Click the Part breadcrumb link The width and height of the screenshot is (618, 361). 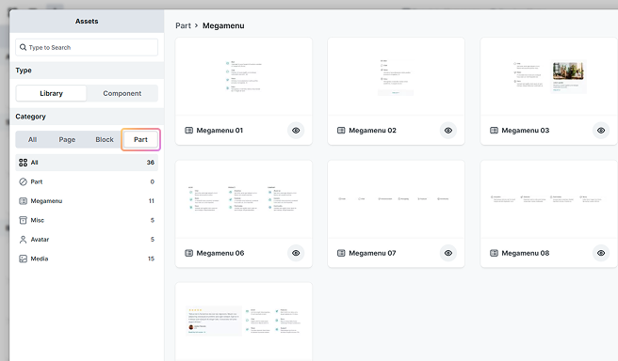(x=184, y=25)
